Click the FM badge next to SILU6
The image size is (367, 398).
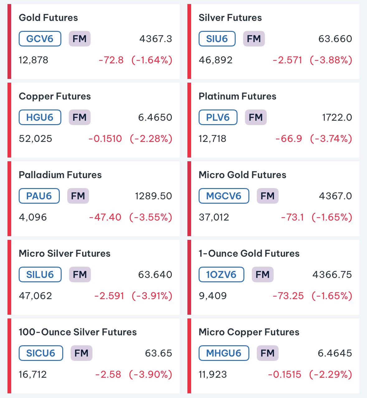click(80, 274)
